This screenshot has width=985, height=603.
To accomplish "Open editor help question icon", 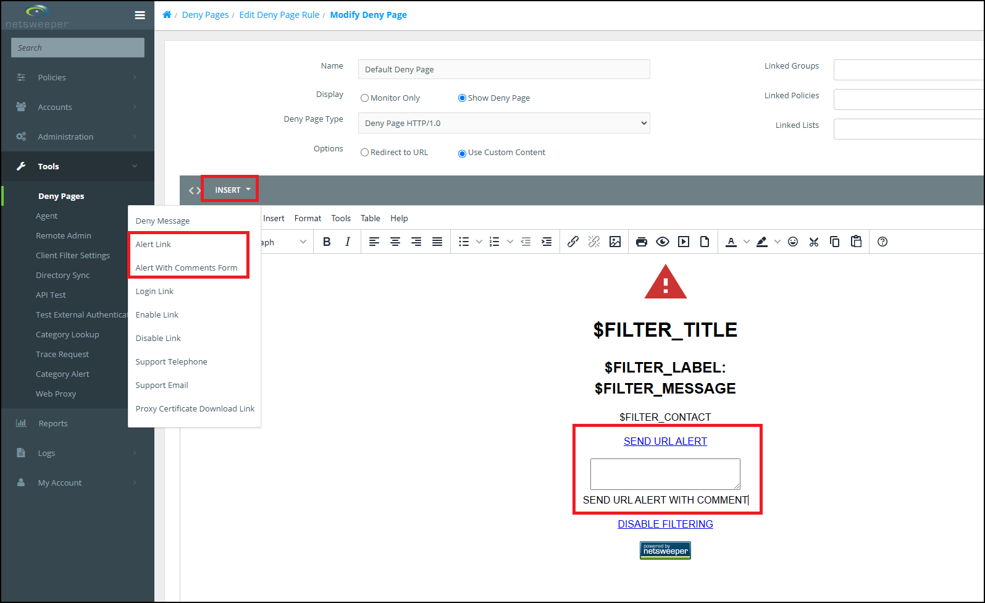I will click(x=882, y=242).
